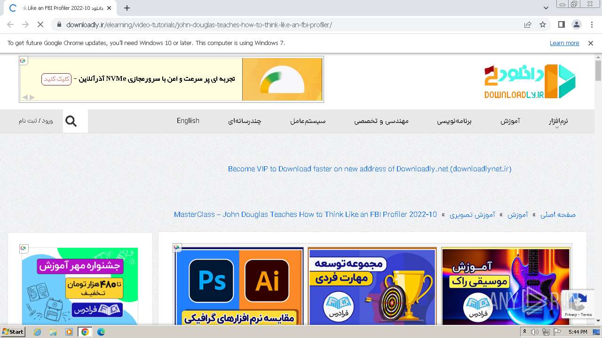Image resolution: width=602 pixels, height=338 pixels.
Task: Open the آموزش تصویری breadcrumb
Action: click(x=472, y=215)
